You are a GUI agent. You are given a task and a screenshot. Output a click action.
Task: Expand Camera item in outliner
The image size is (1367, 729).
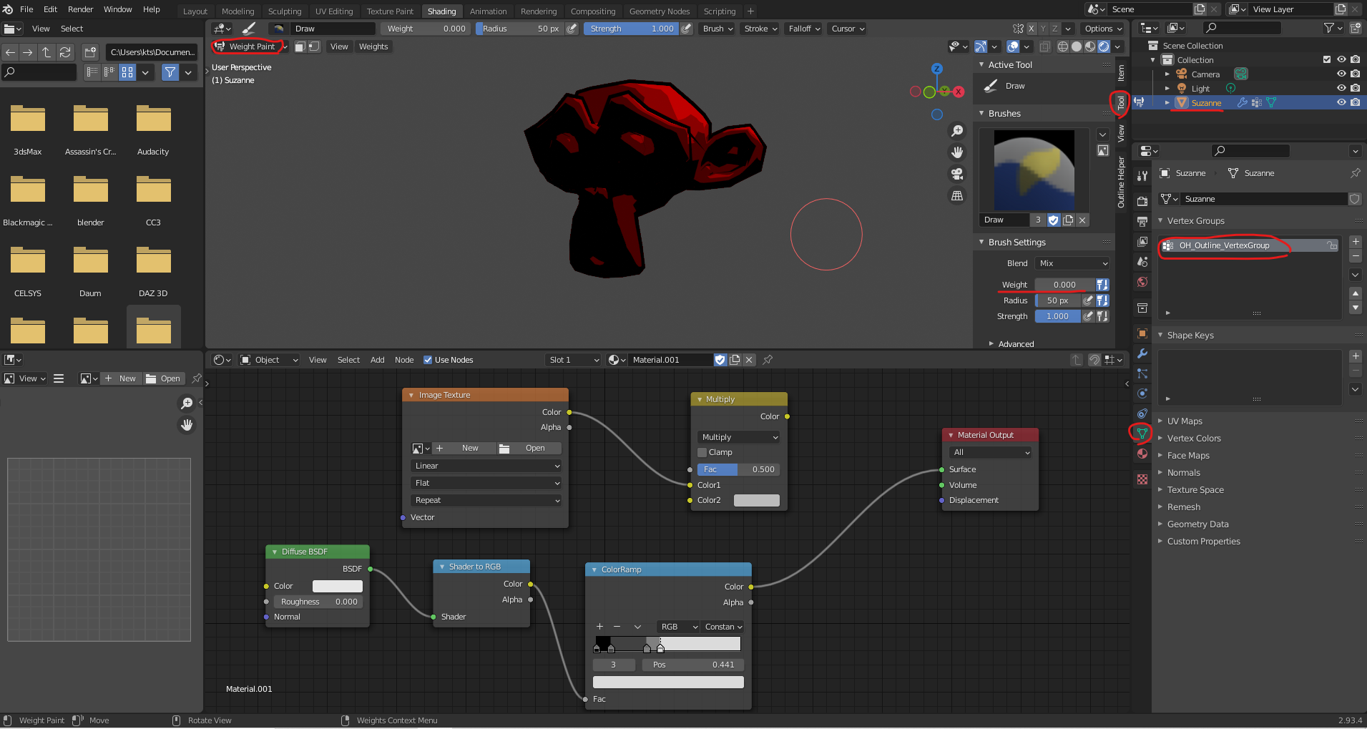pyautogui.click(x=1167, y=74)
